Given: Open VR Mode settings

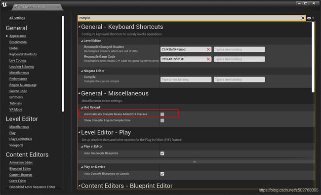Looking at the screenshot, I should (x=16, y=110).
